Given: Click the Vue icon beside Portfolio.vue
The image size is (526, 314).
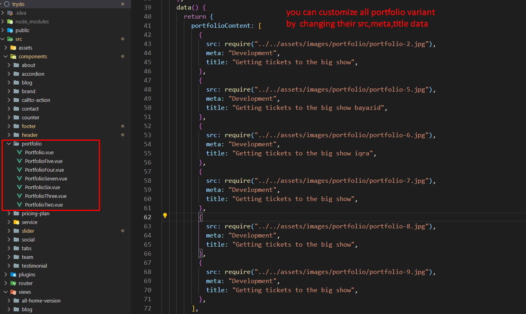Looking at the screenshot, I should (x=19, y=153).
